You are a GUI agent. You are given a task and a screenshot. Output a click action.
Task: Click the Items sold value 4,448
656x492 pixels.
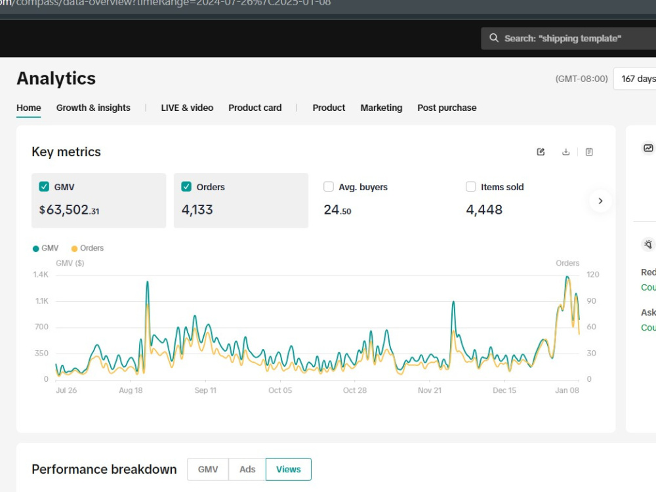(484, 210)
